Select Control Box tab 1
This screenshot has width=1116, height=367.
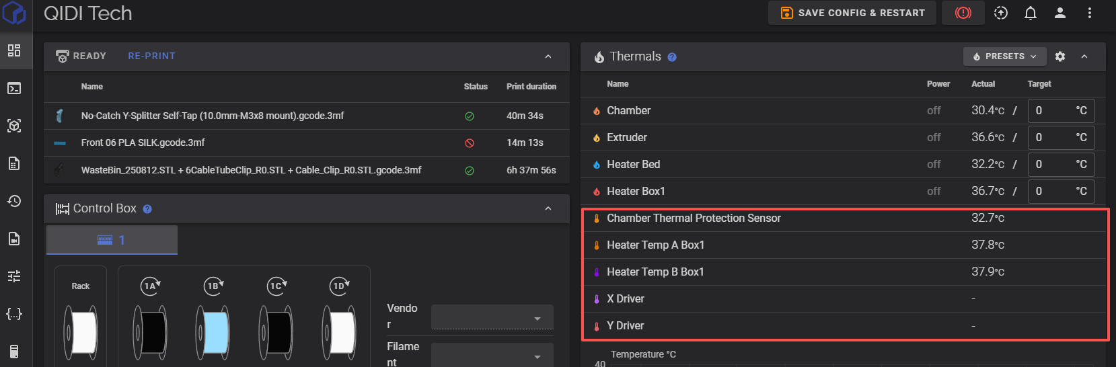pyautogui.click(x=112, y=240)
